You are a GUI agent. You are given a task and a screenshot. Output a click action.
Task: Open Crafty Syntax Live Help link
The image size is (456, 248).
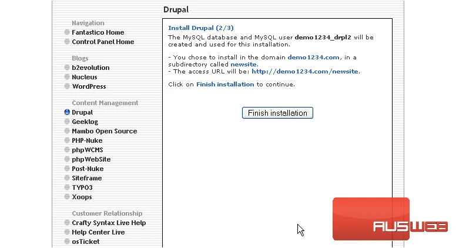[109, 223]
